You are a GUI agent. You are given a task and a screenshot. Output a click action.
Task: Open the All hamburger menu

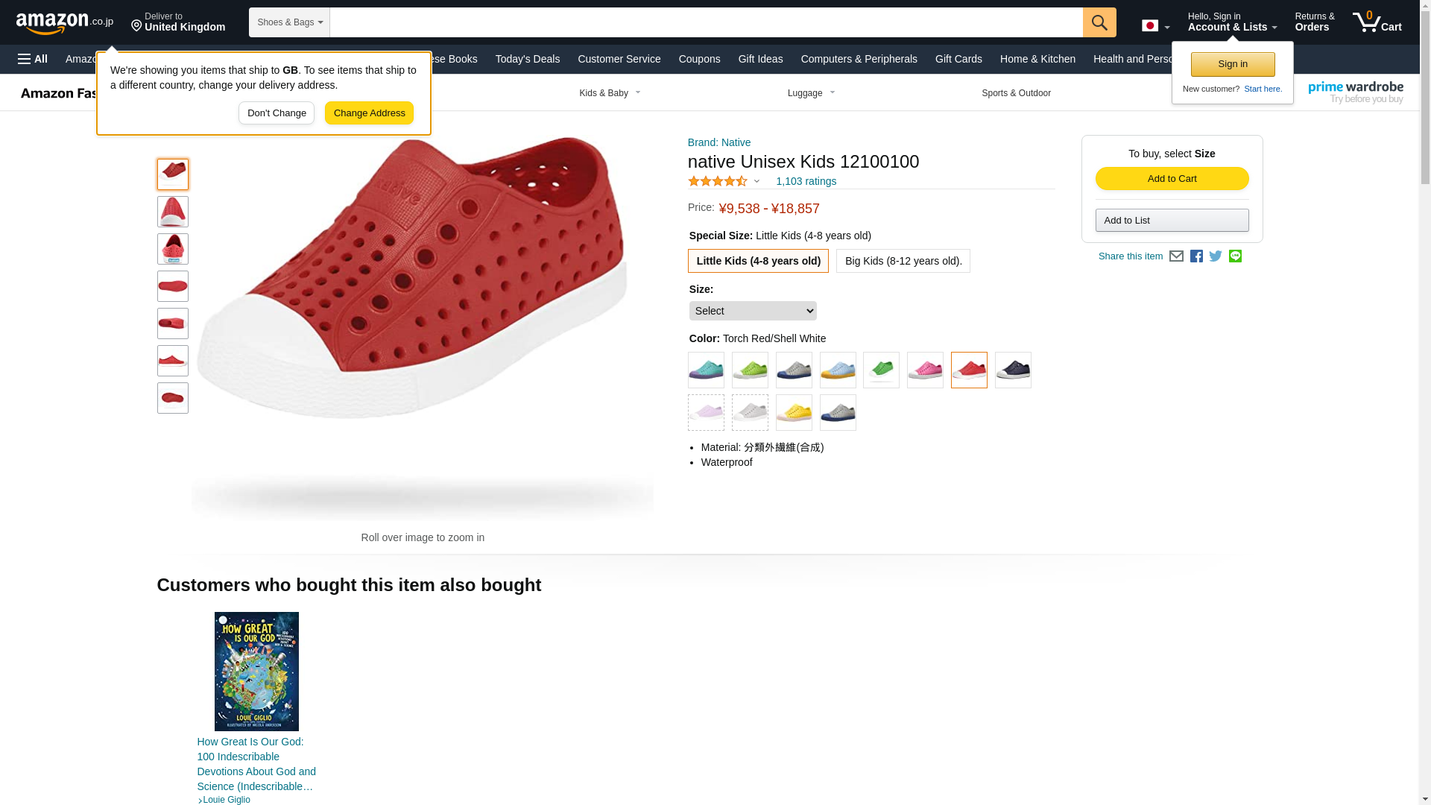(33, 59)
